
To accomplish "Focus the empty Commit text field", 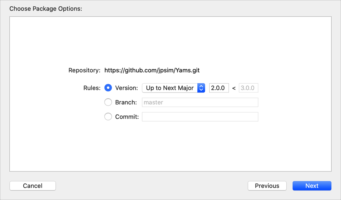I will coord(200,117).
